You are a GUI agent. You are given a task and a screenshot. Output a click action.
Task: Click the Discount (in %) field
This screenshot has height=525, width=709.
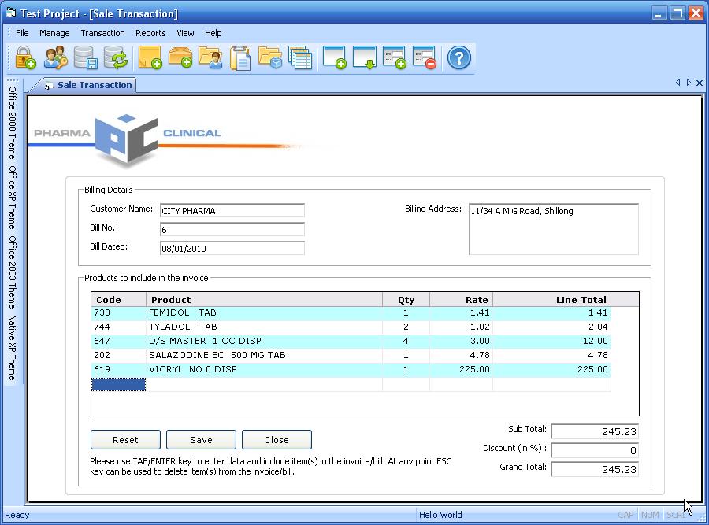[x=594, y=450]
